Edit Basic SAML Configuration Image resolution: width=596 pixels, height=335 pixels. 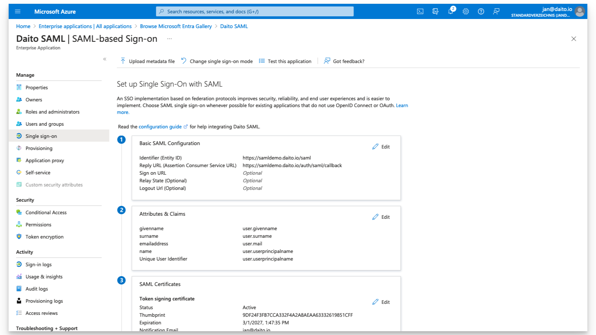(x=381, y=147)
